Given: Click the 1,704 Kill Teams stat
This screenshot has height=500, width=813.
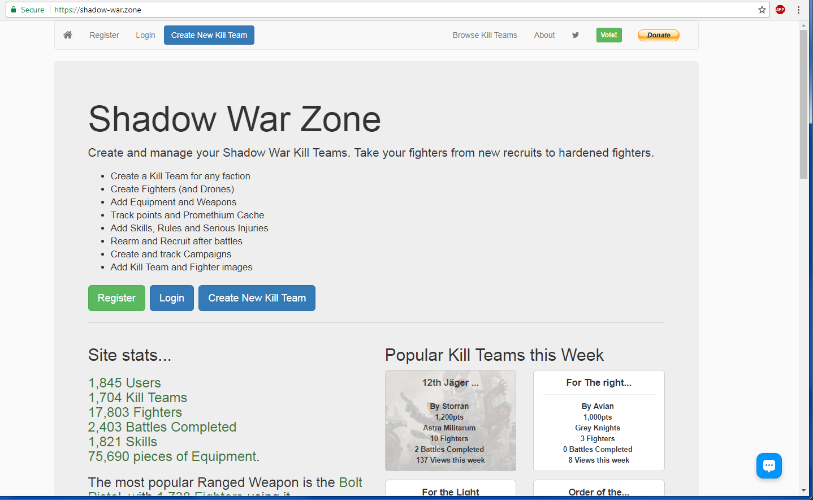Looking at the screenshot, I should click(x=137, y=398).
